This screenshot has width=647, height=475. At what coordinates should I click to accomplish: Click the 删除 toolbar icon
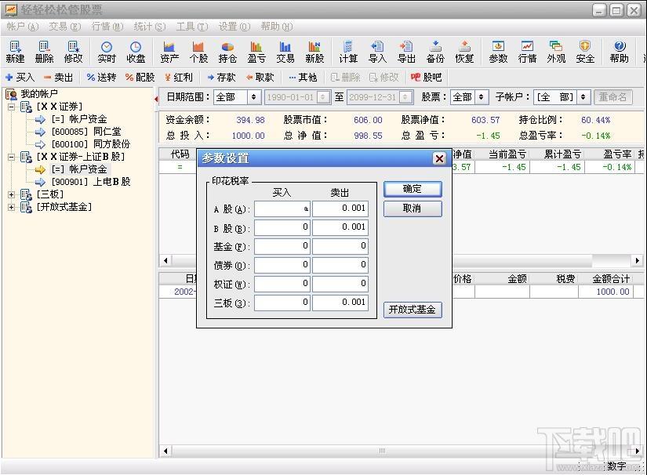tap(44, 52)
